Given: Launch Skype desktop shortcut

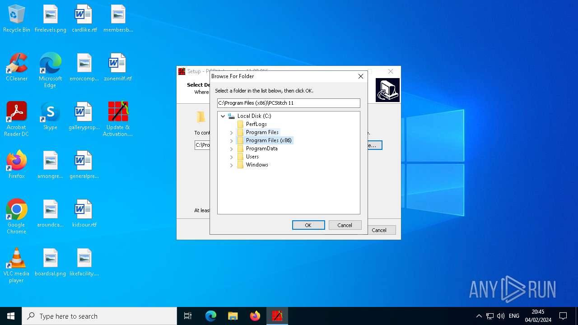Looking at the screenshot, I should point(51,116).
